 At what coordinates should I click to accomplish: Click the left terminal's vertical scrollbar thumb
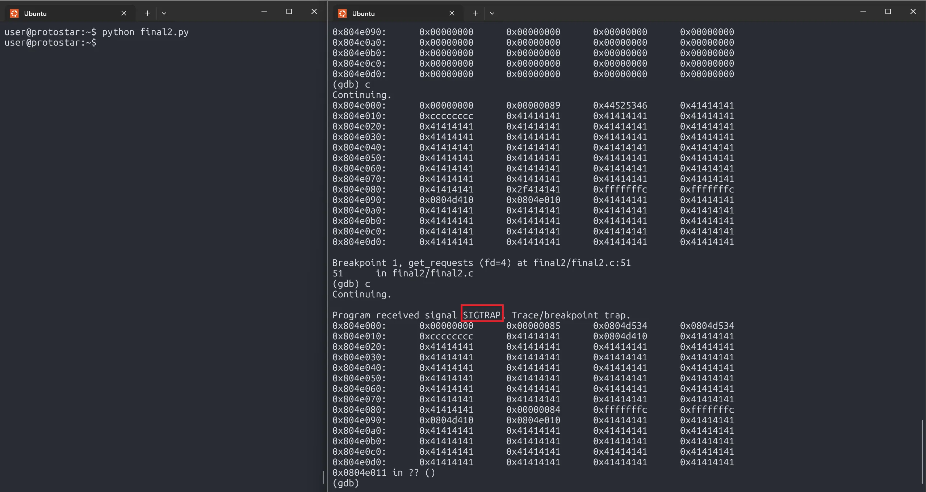(323, 477)
